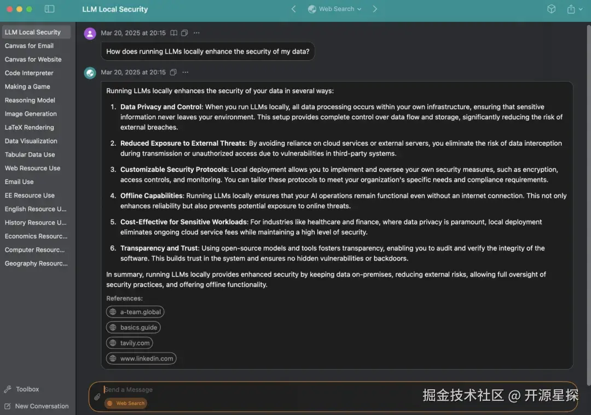Click the assistant's avatar icon
Screen dimensions: 591x415
(90, 72)
